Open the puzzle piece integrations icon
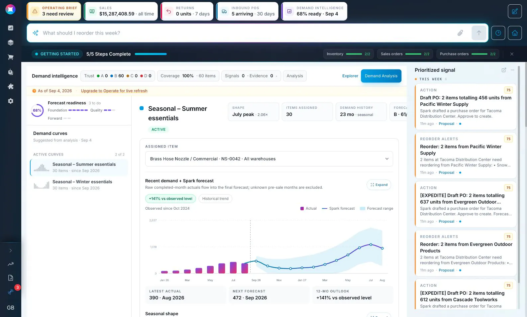Image resolution: width=527 pixels, height=317 pixels. (11, 86)
